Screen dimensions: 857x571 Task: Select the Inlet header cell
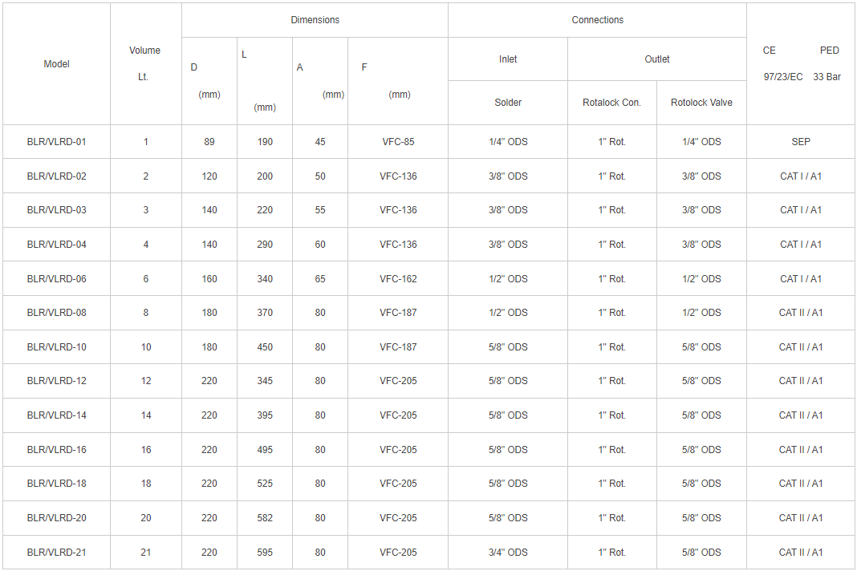(x=508, y=59)
